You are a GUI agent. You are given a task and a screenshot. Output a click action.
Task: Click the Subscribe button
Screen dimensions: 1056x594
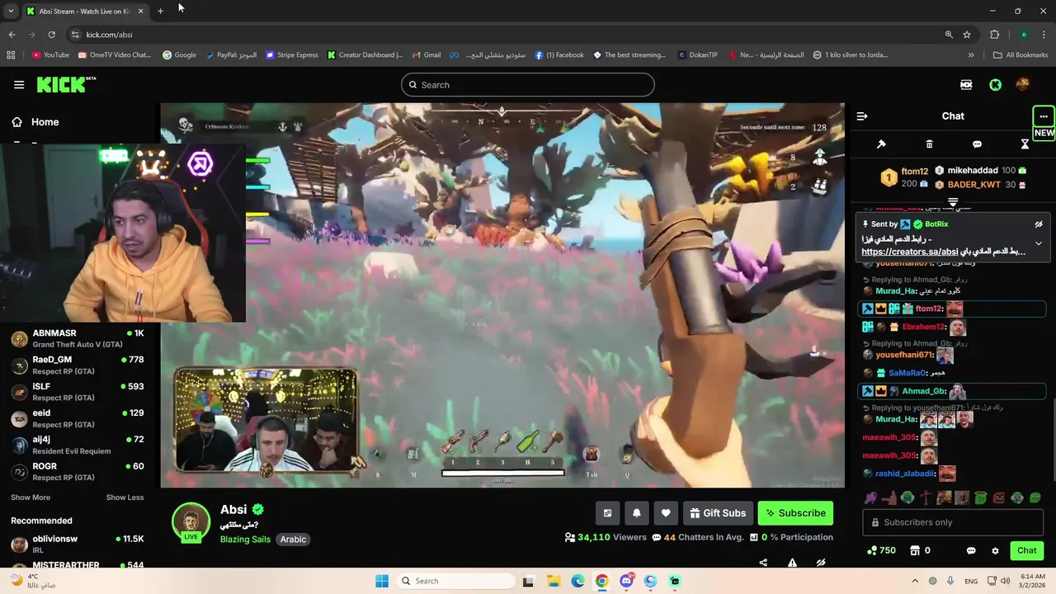[795, 513]
